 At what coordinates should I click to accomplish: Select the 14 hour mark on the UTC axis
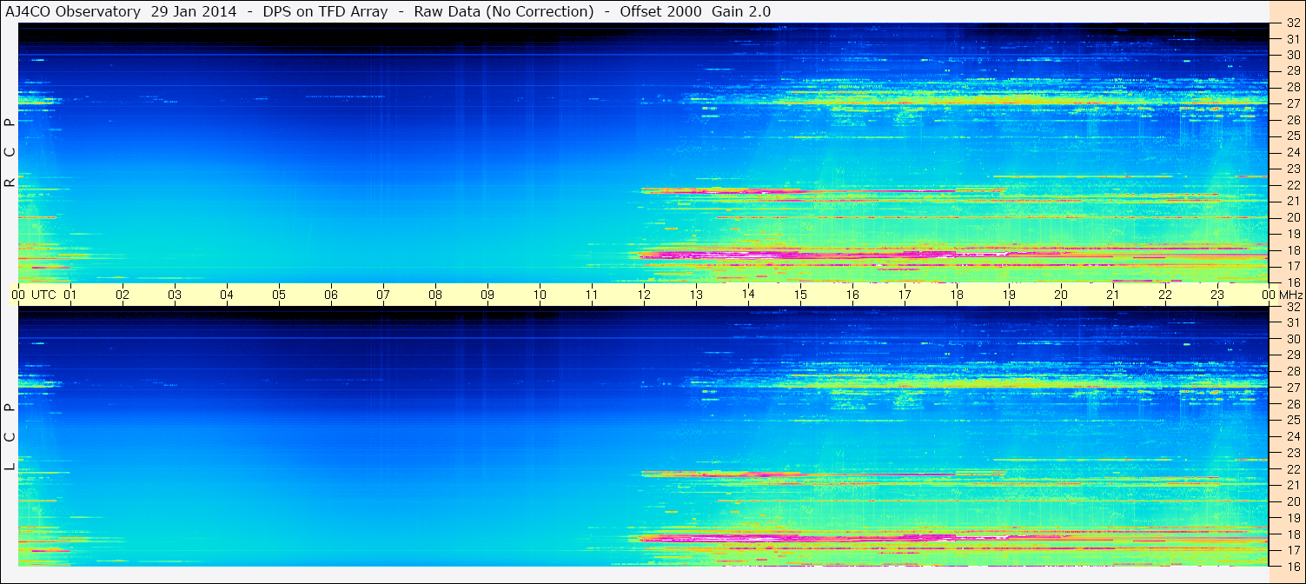[748, 295]
